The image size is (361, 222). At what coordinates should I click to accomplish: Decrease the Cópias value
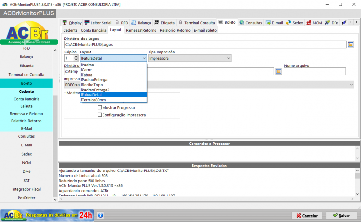[x=76, y=60]
